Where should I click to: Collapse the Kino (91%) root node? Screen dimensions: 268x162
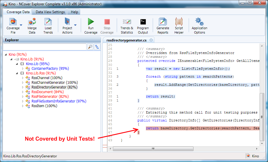pyautogui.click(x=6, y=55)
